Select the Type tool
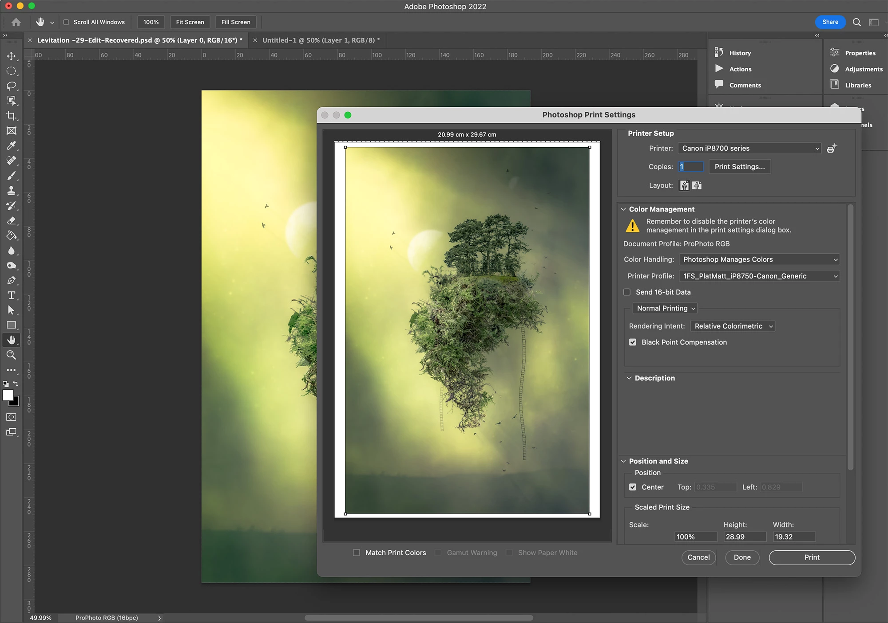Viewport: 888px width, 623px height. [12, 295]
